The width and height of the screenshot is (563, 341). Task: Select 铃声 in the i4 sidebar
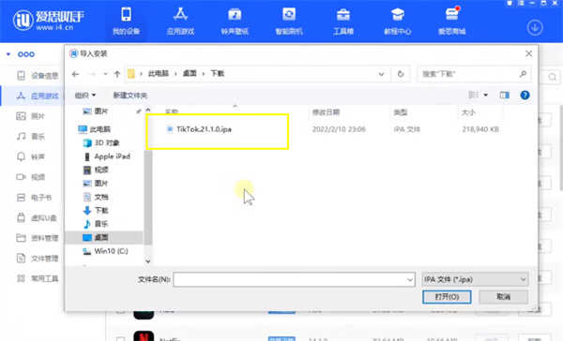[x=31, y=156]
